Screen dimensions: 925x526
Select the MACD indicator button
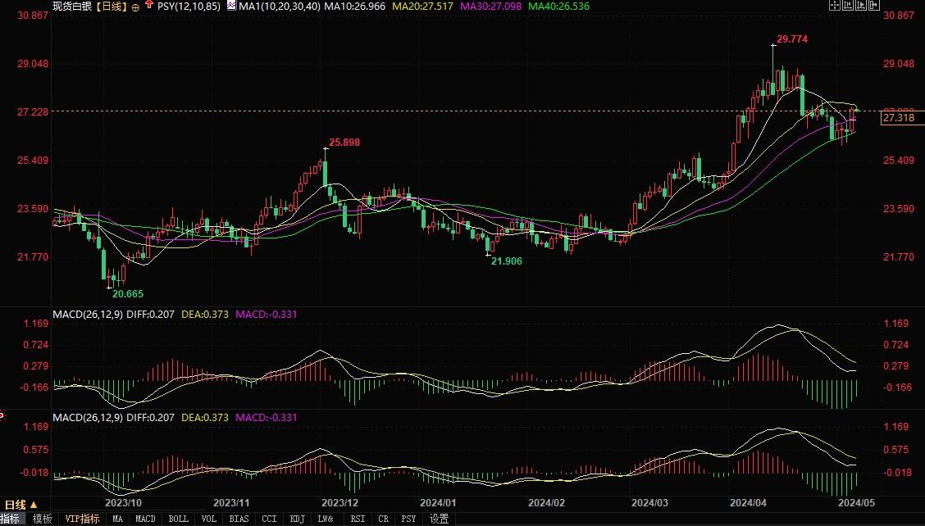click(x=145, y=519)
